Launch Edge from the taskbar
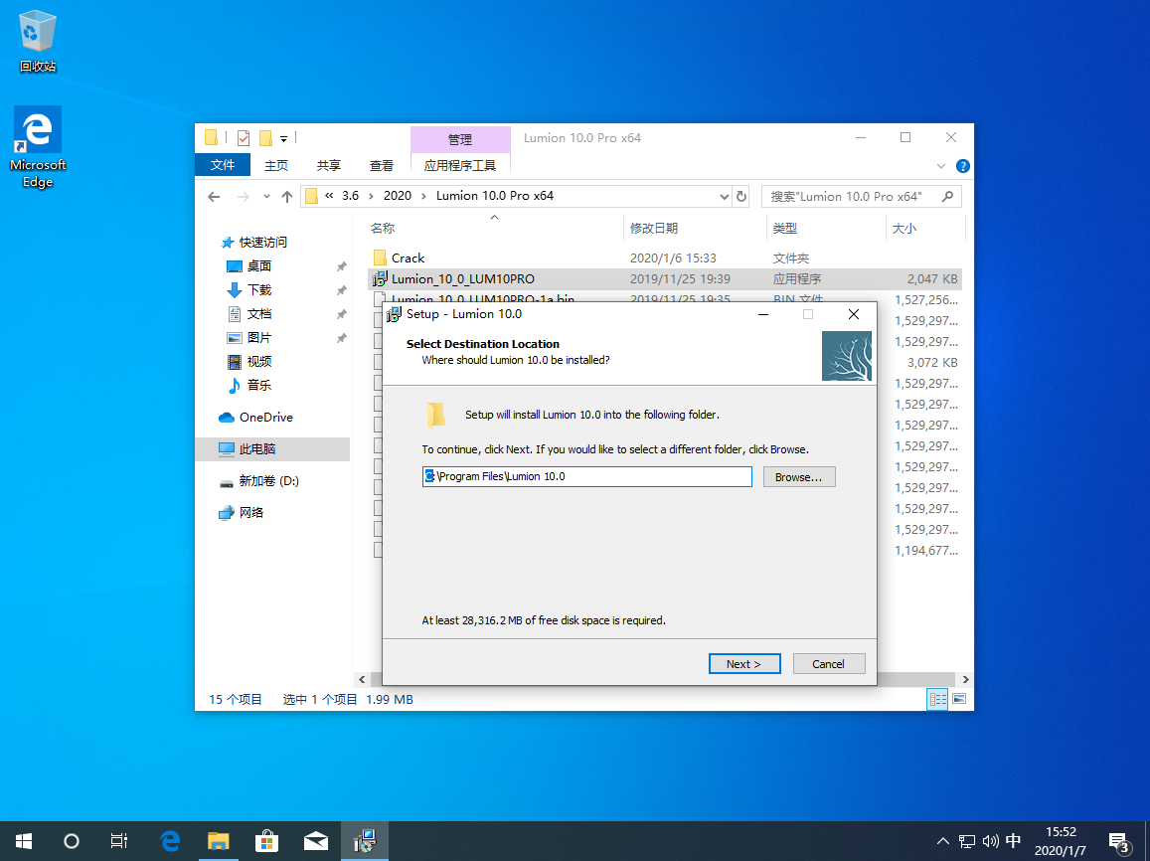This screenshot has height=861, width=1150. coord(170,841)
